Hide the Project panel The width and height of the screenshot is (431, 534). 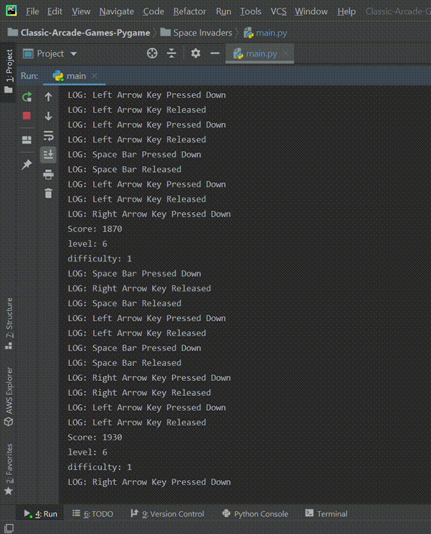tap(215, 53)
